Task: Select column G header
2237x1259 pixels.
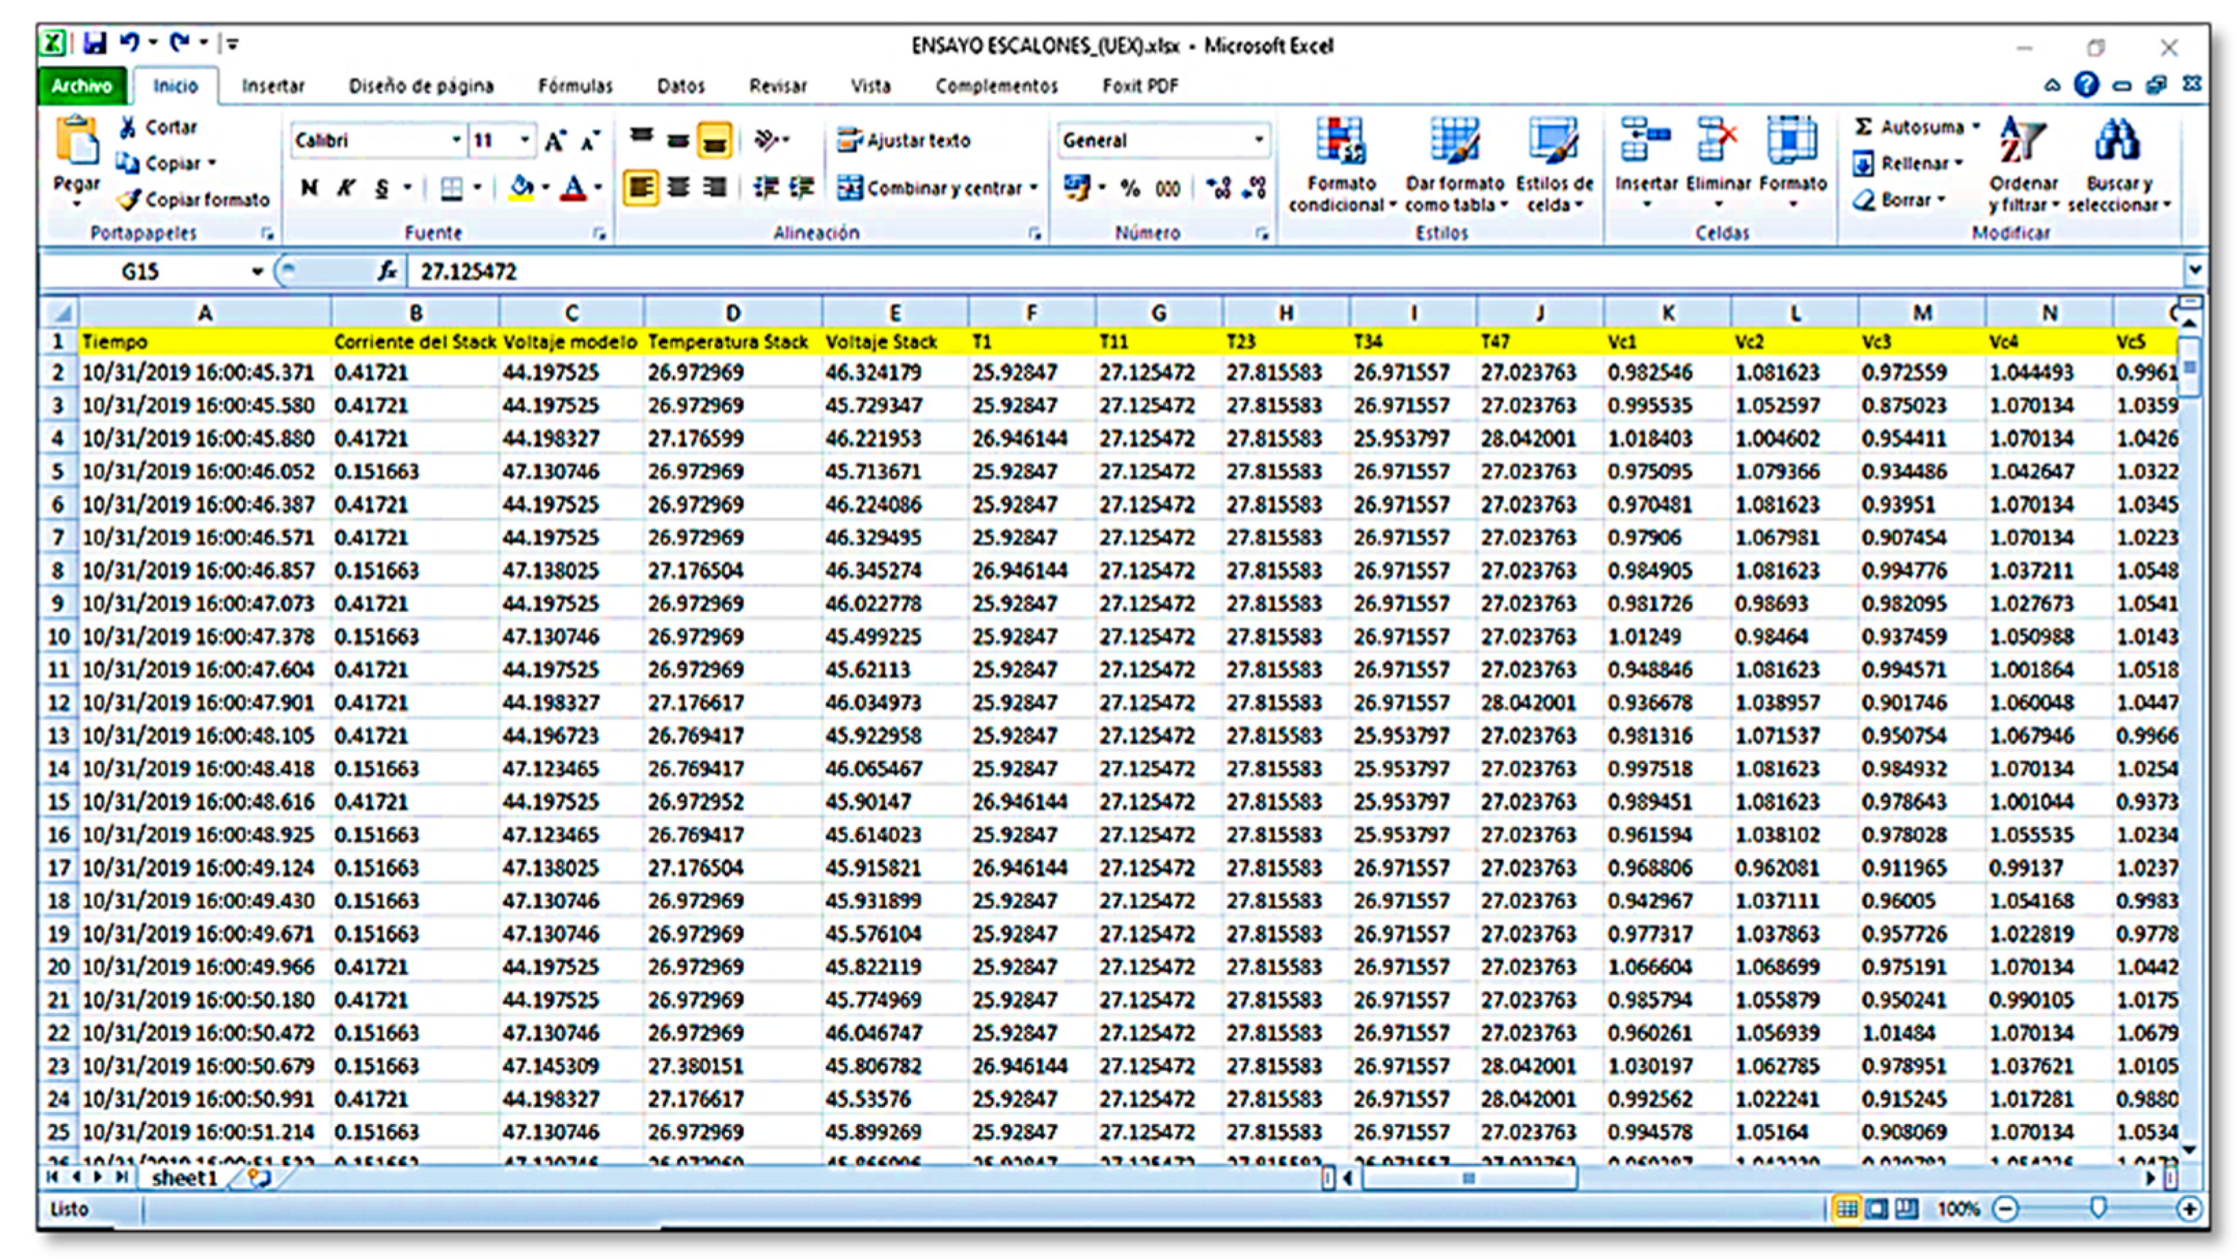Action: click(x=1158, y=313)
